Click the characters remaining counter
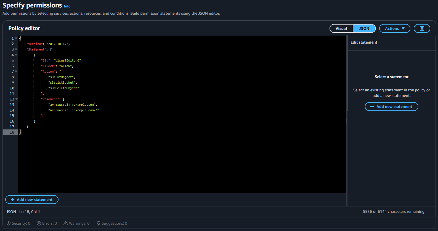The width and height of the screenshot is (438, 231). tap(394, 211)
